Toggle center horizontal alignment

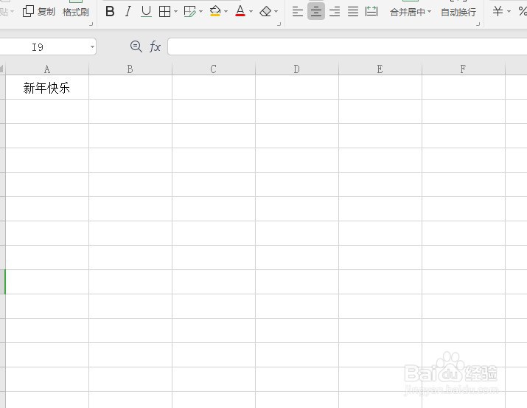(316, 12)
